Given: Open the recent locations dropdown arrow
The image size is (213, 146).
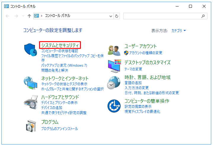Looking at the screenshot, I should click(23, 16).
